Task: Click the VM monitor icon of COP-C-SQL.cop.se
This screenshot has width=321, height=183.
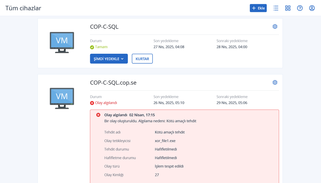Action: (x=62, y=98)
